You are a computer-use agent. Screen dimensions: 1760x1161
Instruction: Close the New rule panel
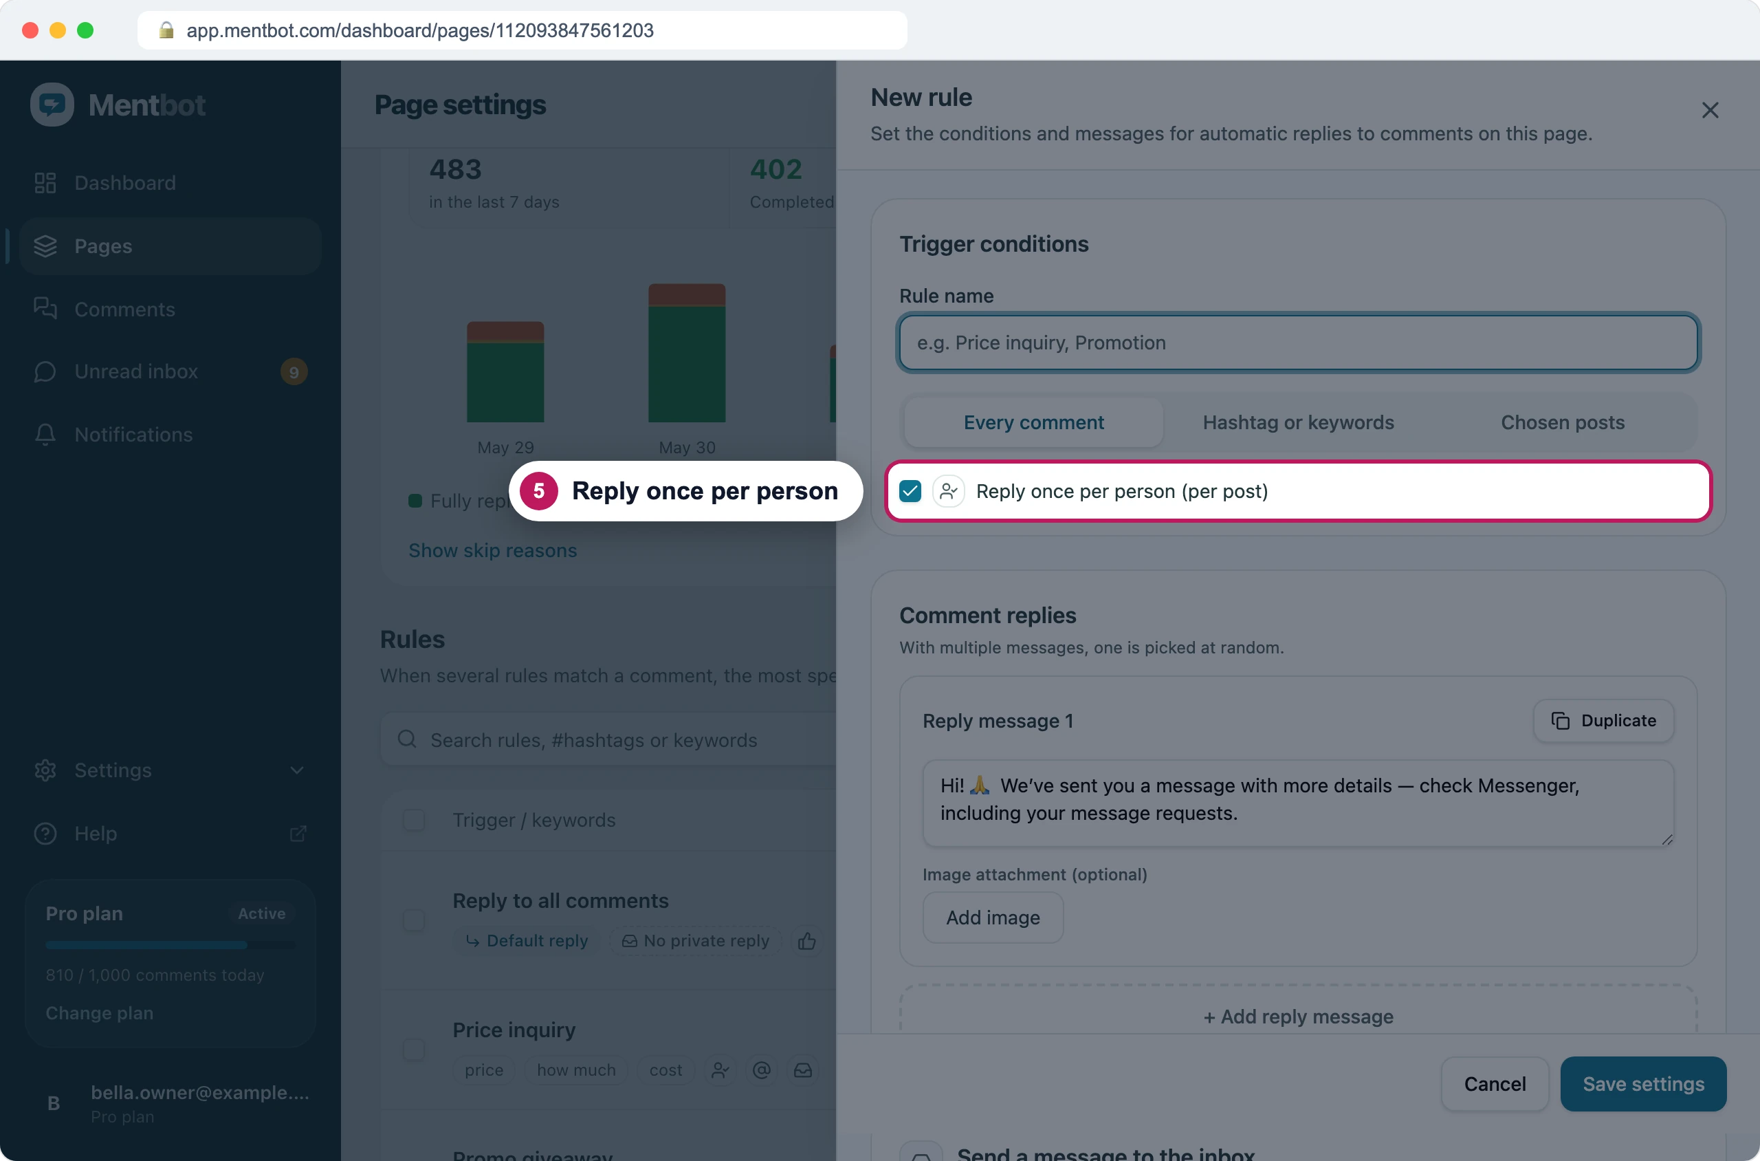tap(1710, 110)
